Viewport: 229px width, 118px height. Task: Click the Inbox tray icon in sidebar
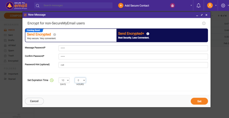click(x=5, y=30)
